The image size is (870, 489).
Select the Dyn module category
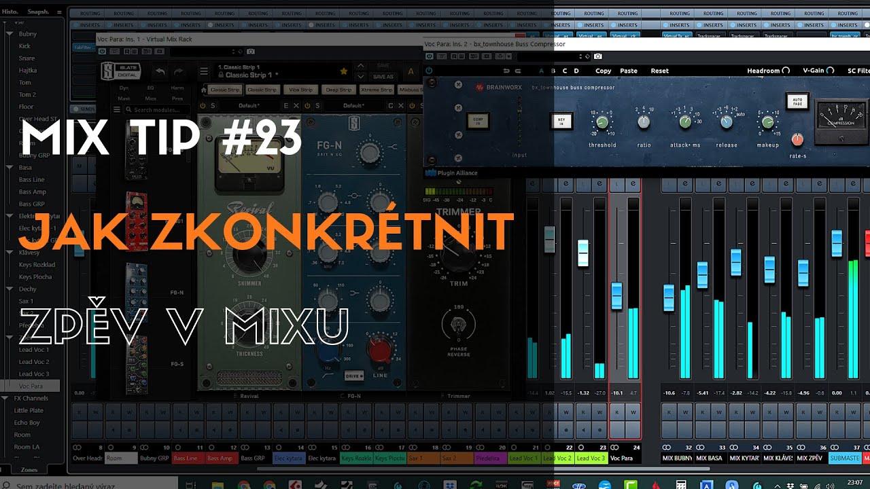coord(124,88)
